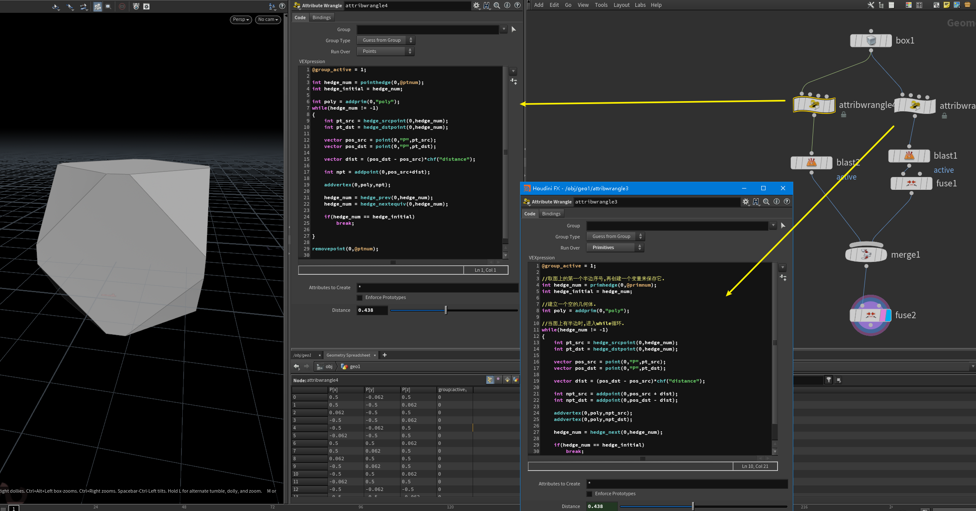The width and height of the screenshot is (976, 511).
Task: Switch to the Bindings tab of attribwrangle4
Action: click(321, 17)
